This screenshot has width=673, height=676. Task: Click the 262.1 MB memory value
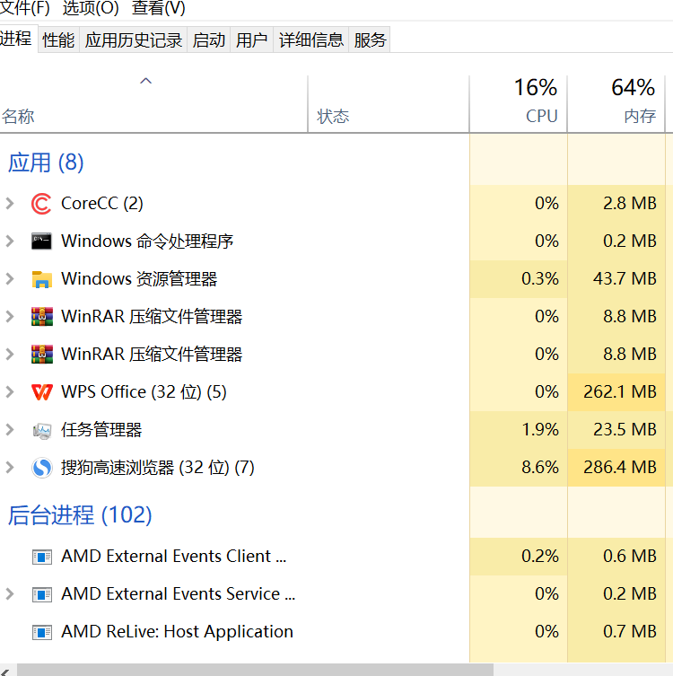[x=620, y=392]
